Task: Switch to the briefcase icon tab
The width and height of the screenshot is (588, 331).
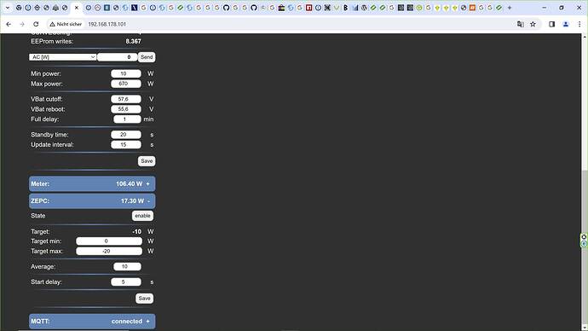Action: point(281,8)
